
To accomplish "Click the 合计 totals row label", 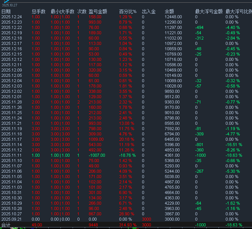I will 6,225.
